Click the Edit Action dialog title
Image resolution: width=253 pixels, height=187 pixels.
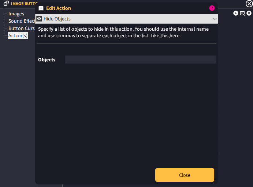[59, 8]
